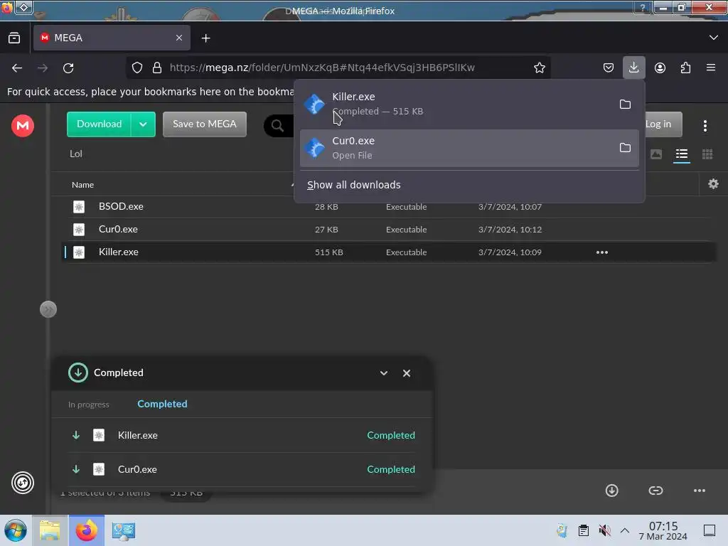Click the transfers circular icon in sidebar
Screen dimensions: 728x546
point(22,483)
